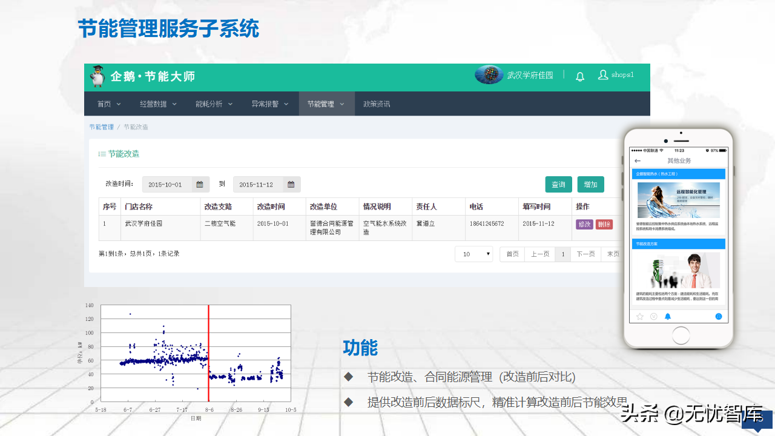Expand the 首页 dropdown menu

[x=109, y=104]
